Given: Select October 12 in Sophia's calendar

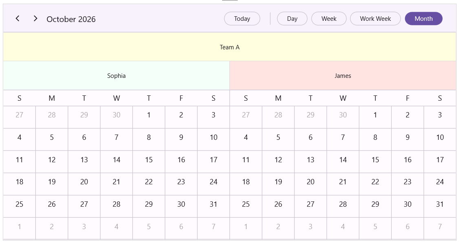Looking at the screenshot, I should [x=52, y=161].
